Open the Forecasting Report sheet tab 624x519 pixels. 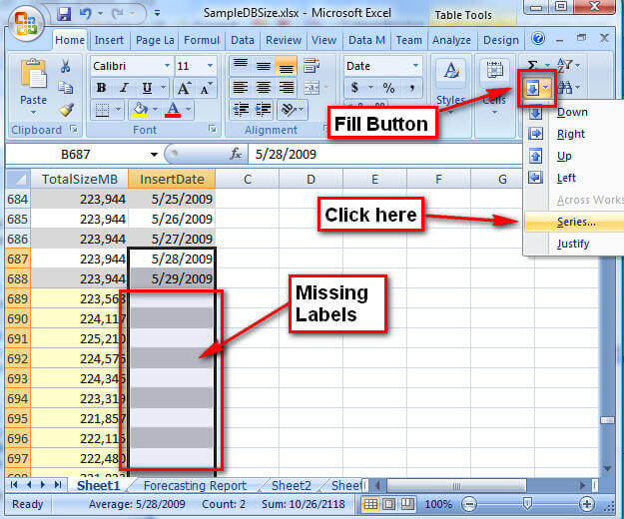[x=195, y=486]
